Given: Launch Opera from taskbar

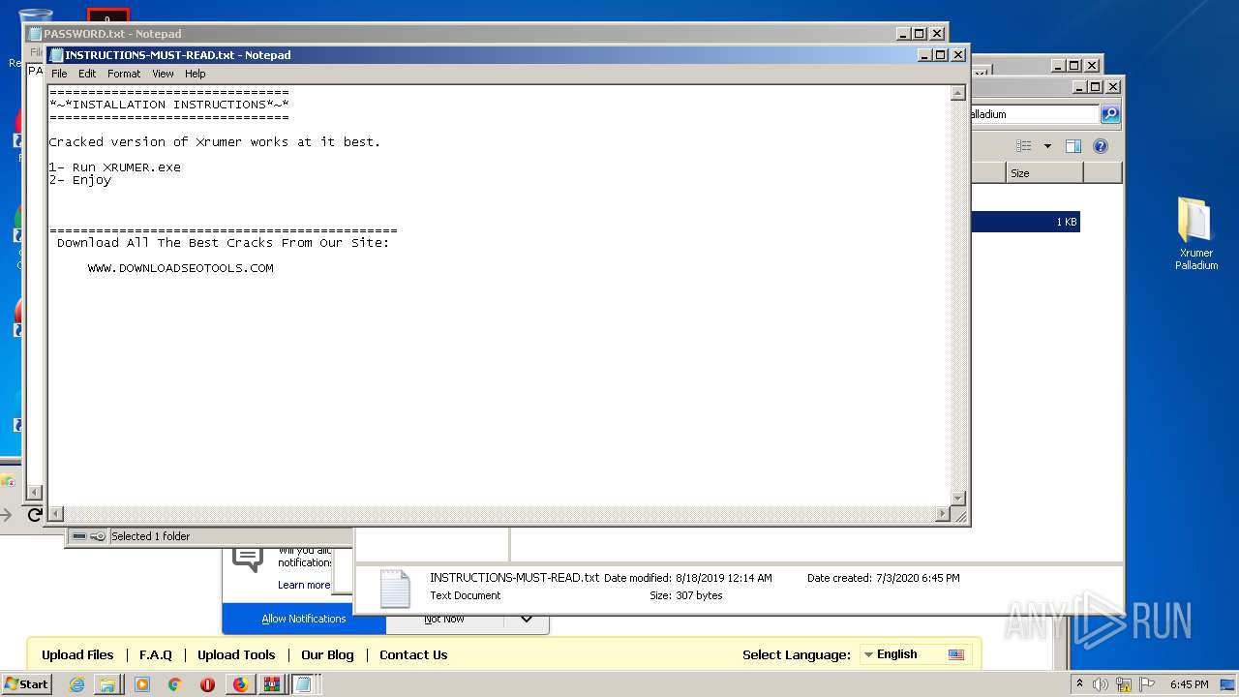Looking at the screenshot, I should click(x=207, y=684).
